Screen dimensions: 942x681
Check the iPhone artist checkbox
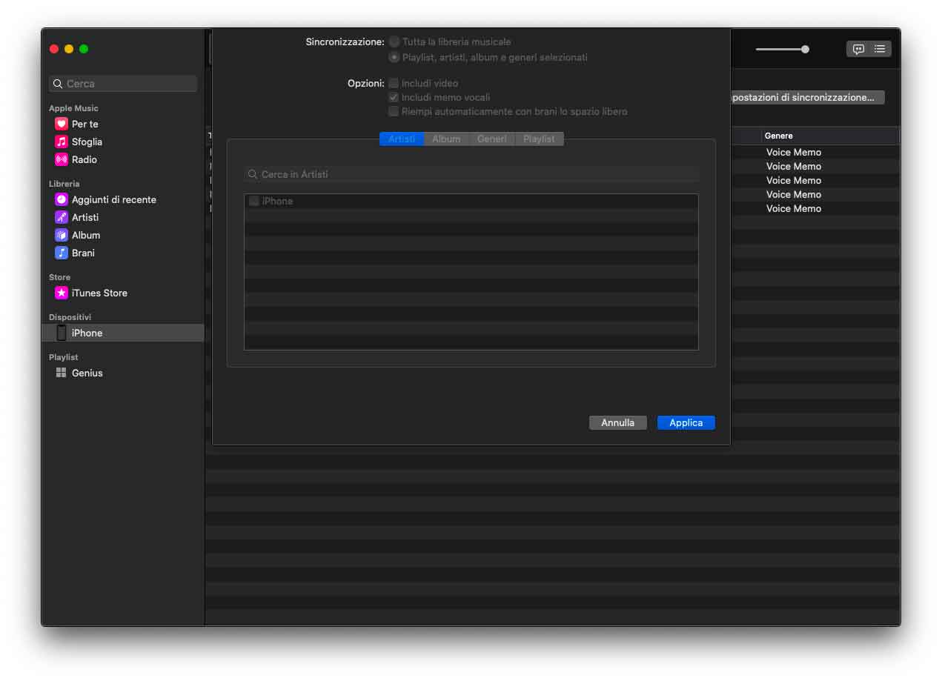253,201
